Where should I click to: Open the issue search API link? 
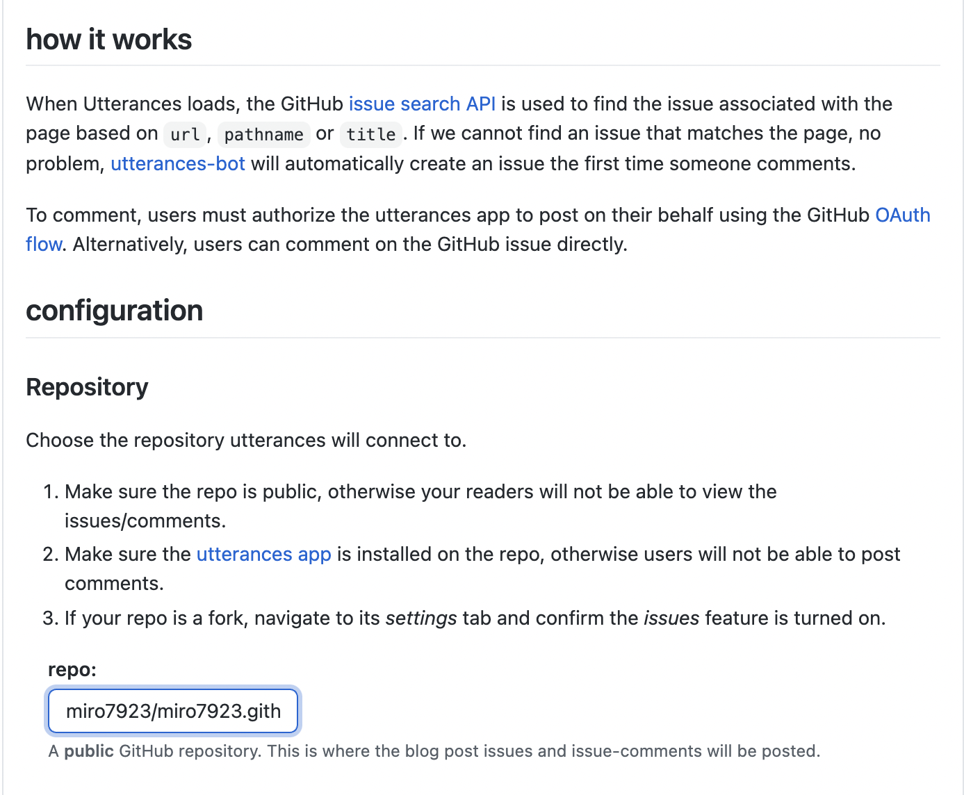[422, 104]
